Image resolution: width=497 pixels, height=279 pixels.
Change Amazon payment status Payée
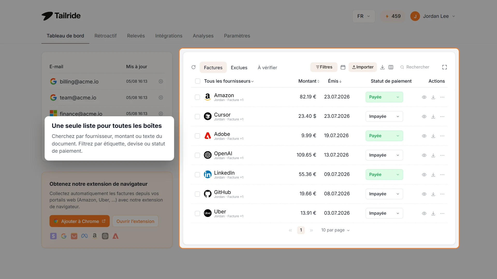pyautogui.click(x=384, y=97)
